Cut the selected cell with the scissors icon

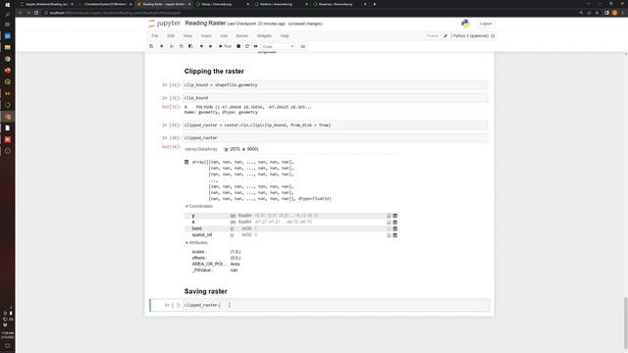point(172,46)
